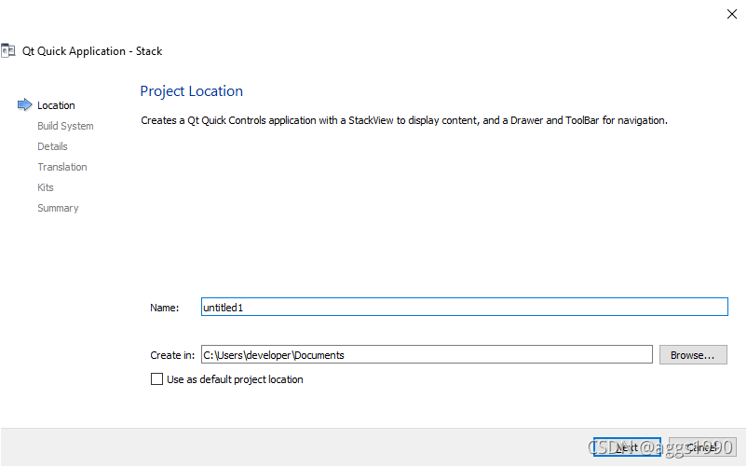
Task: Click the StackView description text
Action: click(x=404, y=120)
